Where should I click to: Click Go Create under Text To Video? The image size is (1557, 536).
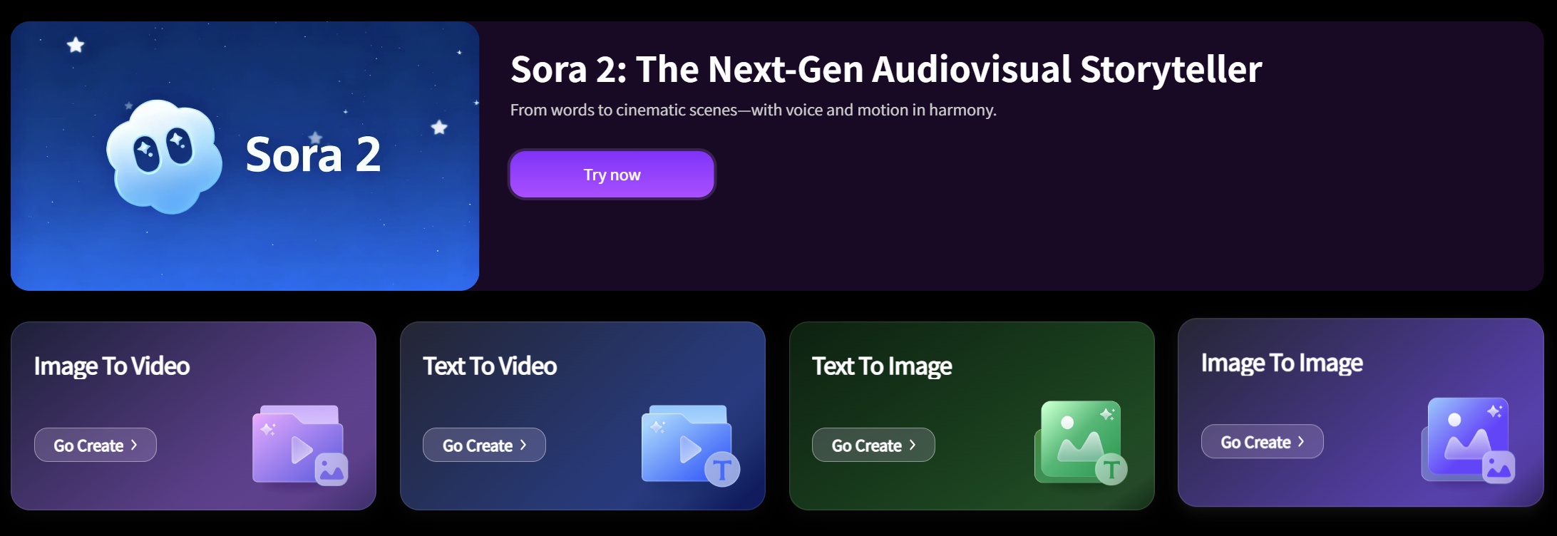point(484,445)
